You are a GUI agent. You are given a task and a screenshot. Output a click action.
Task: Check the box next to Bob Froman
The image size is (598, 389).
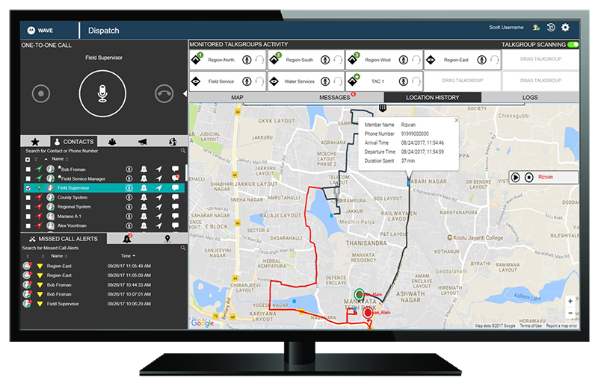coord(28,169)
